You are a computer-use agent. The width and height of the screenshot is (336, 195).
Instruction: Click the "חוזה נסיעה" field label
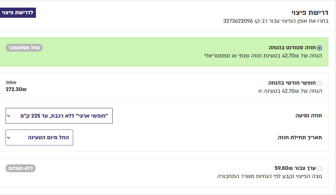click(x=309, y=116)
